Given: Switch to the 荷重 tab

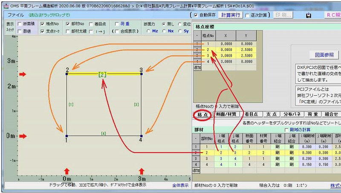Looking at the screenshot, I should (x=313, y=114).
